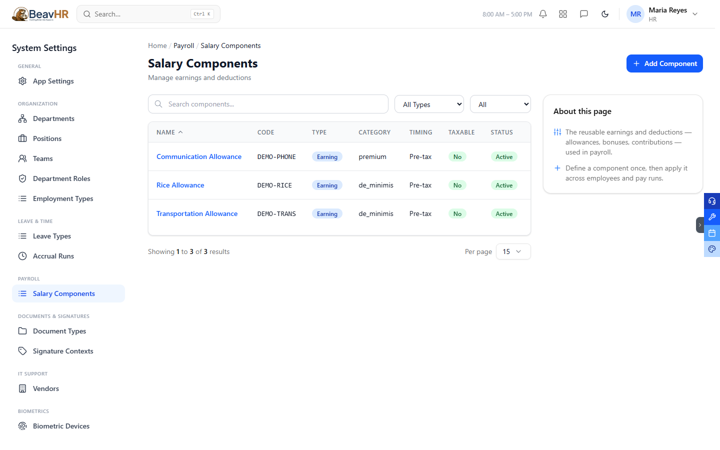The height and width of the screenshot is (450, 720).
Task: Open the All status filter dropdown
Action: coord(500,104)
